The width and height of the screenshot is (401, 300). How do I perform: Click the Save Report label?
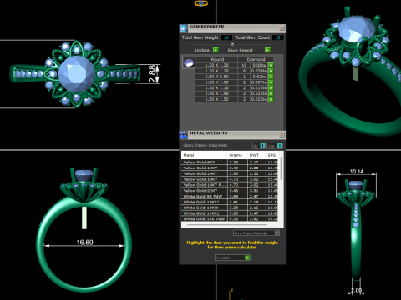(240, 50)
